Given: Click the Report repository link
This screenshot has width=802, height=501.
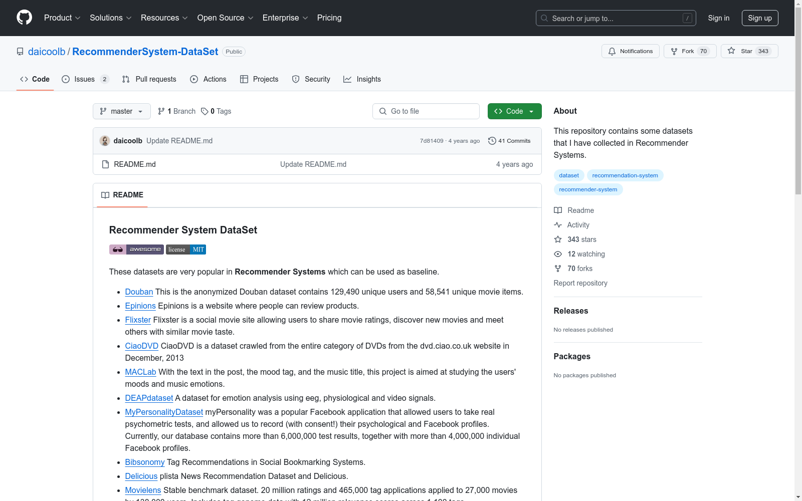Looking at the screenshot, I should click(x=580, y=283).
